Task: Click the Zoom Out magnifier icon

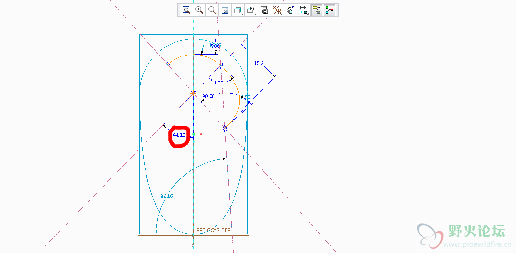Action: tap(212, 10)
